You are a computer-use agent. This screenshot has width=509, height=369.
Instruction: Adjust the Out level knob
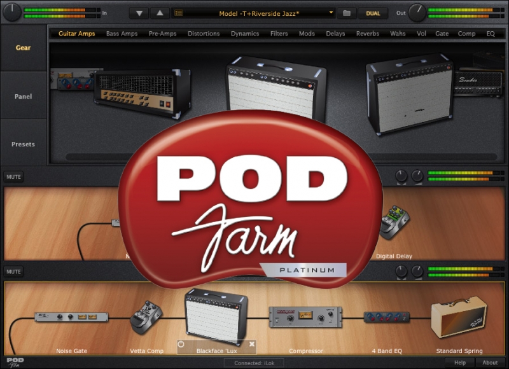pos(417,13)
